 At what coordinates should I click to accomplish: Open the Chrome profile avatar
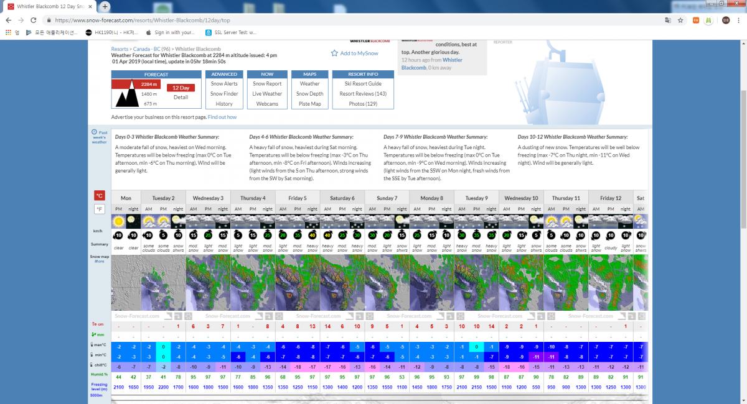[x=726, y=20]
